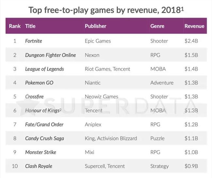Select the Monster Strike title
This screenshot has width=212, height=178.
40,152
